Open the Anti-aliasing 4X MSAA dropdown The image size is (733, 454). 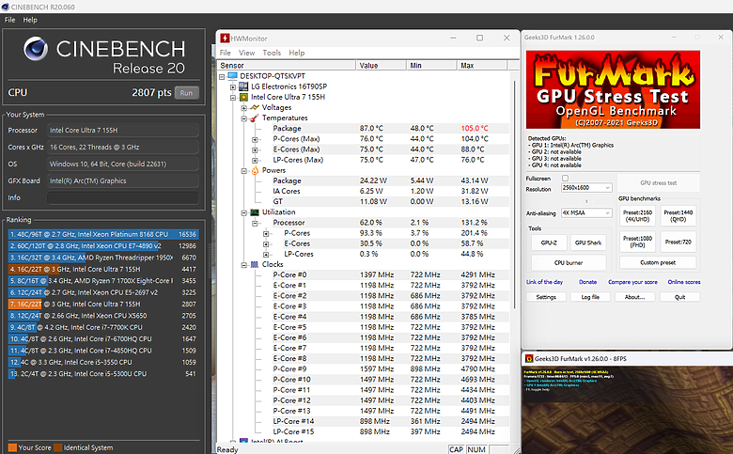(586, 212)
